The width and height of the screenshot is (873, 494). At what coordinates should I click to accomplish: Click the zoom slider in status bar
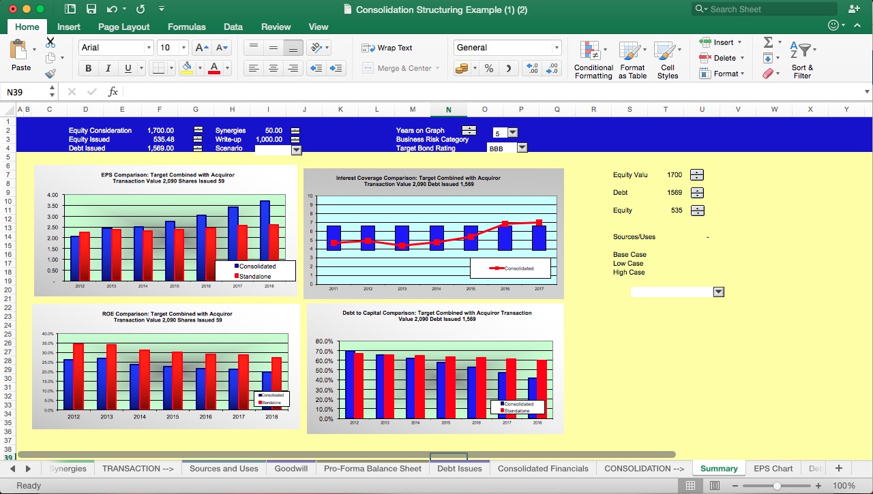[777, 486]
